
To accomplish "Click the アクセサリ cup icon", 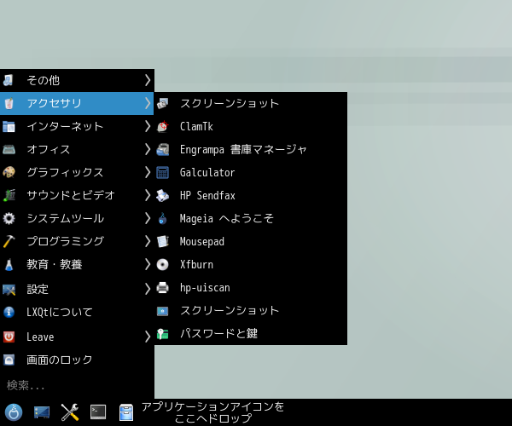I will point(9,103).
